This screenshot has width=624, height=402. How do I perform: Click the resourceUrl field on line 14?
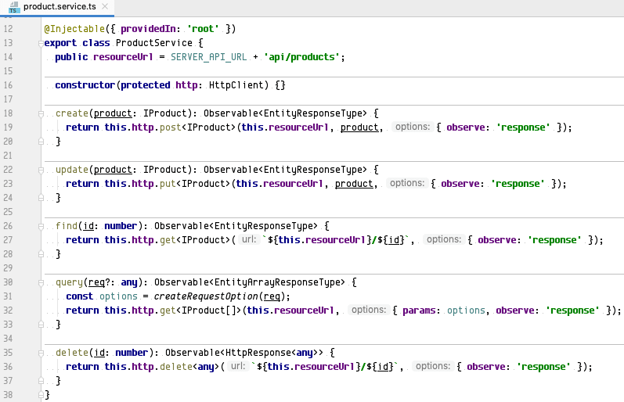(123, 57)
